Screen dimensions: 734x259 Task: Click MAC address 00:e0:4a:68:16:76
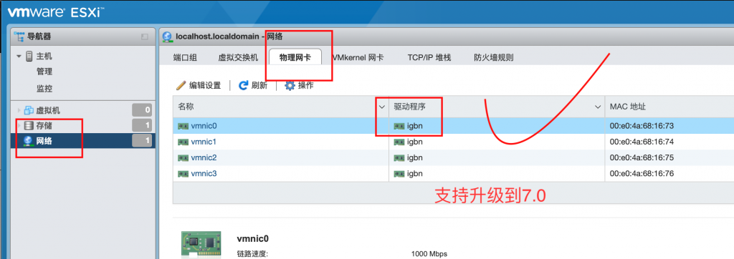[x=642, y=173]
